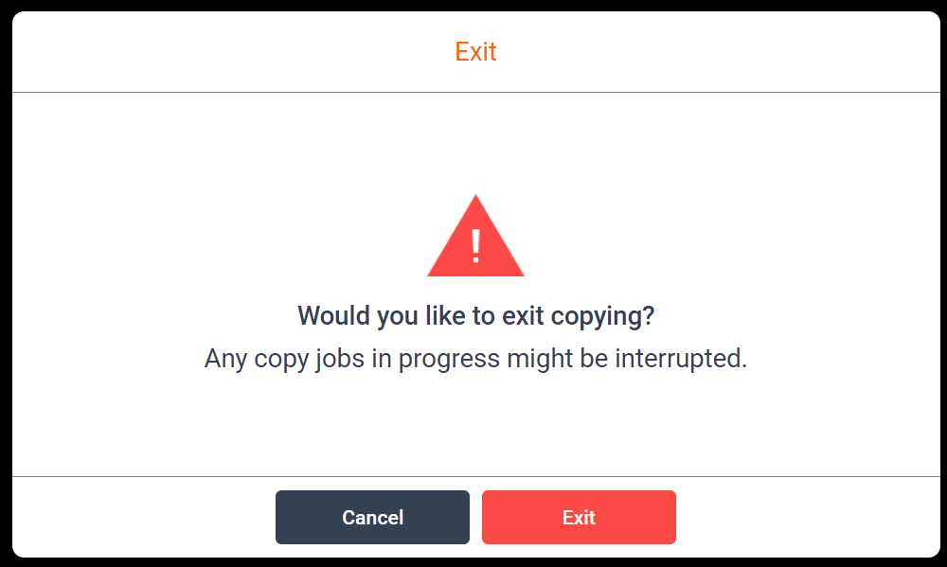The height and width of the screenshot is (567, 947).
Task: Click the red Exit button to confirm
Action: (x=579, y=517)
